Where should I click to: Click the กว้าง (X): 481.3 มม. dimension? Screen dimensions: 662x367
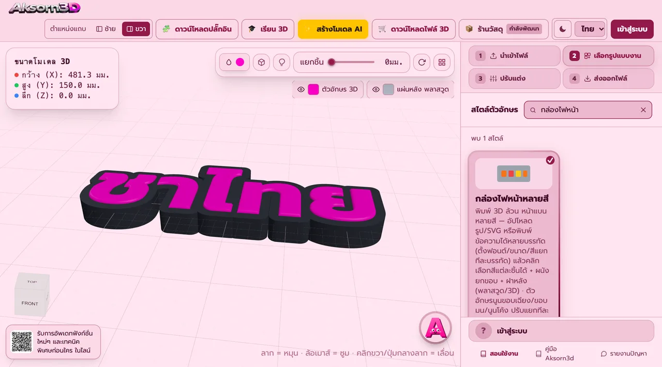click(x=62, y=75)
